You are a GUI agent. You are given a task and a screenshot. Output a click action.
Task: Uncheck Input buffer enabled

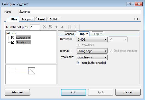point(78,63)
